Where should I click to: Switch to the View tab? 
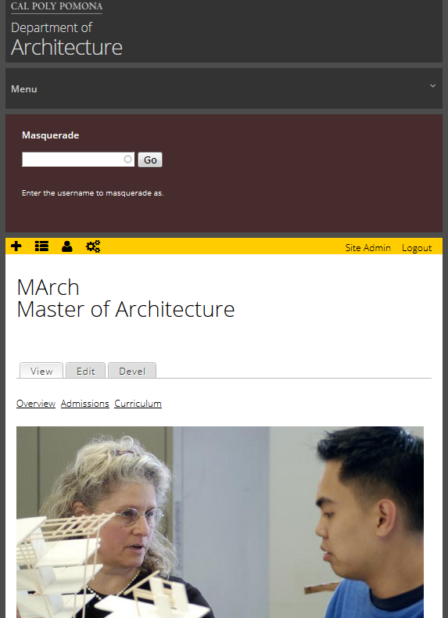click(41, 371)
